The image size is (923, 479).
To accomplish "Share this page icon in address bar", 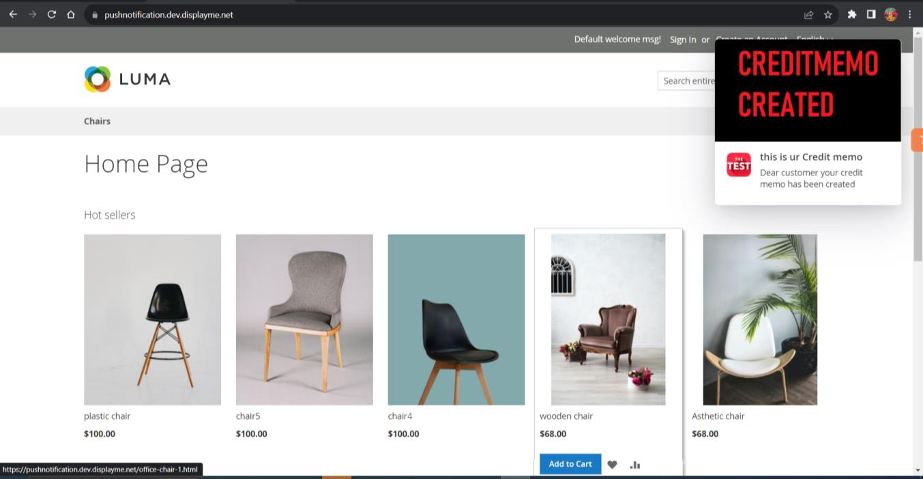I will coord(808,14).
